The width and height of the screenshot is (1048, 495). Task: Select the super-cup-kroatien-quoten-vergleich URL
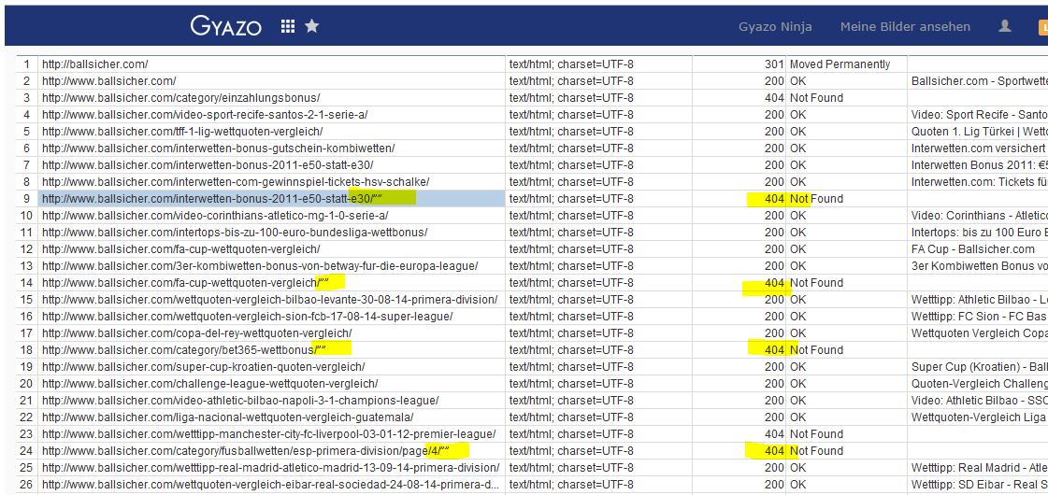pyautogui.click(x=203, y=367)
